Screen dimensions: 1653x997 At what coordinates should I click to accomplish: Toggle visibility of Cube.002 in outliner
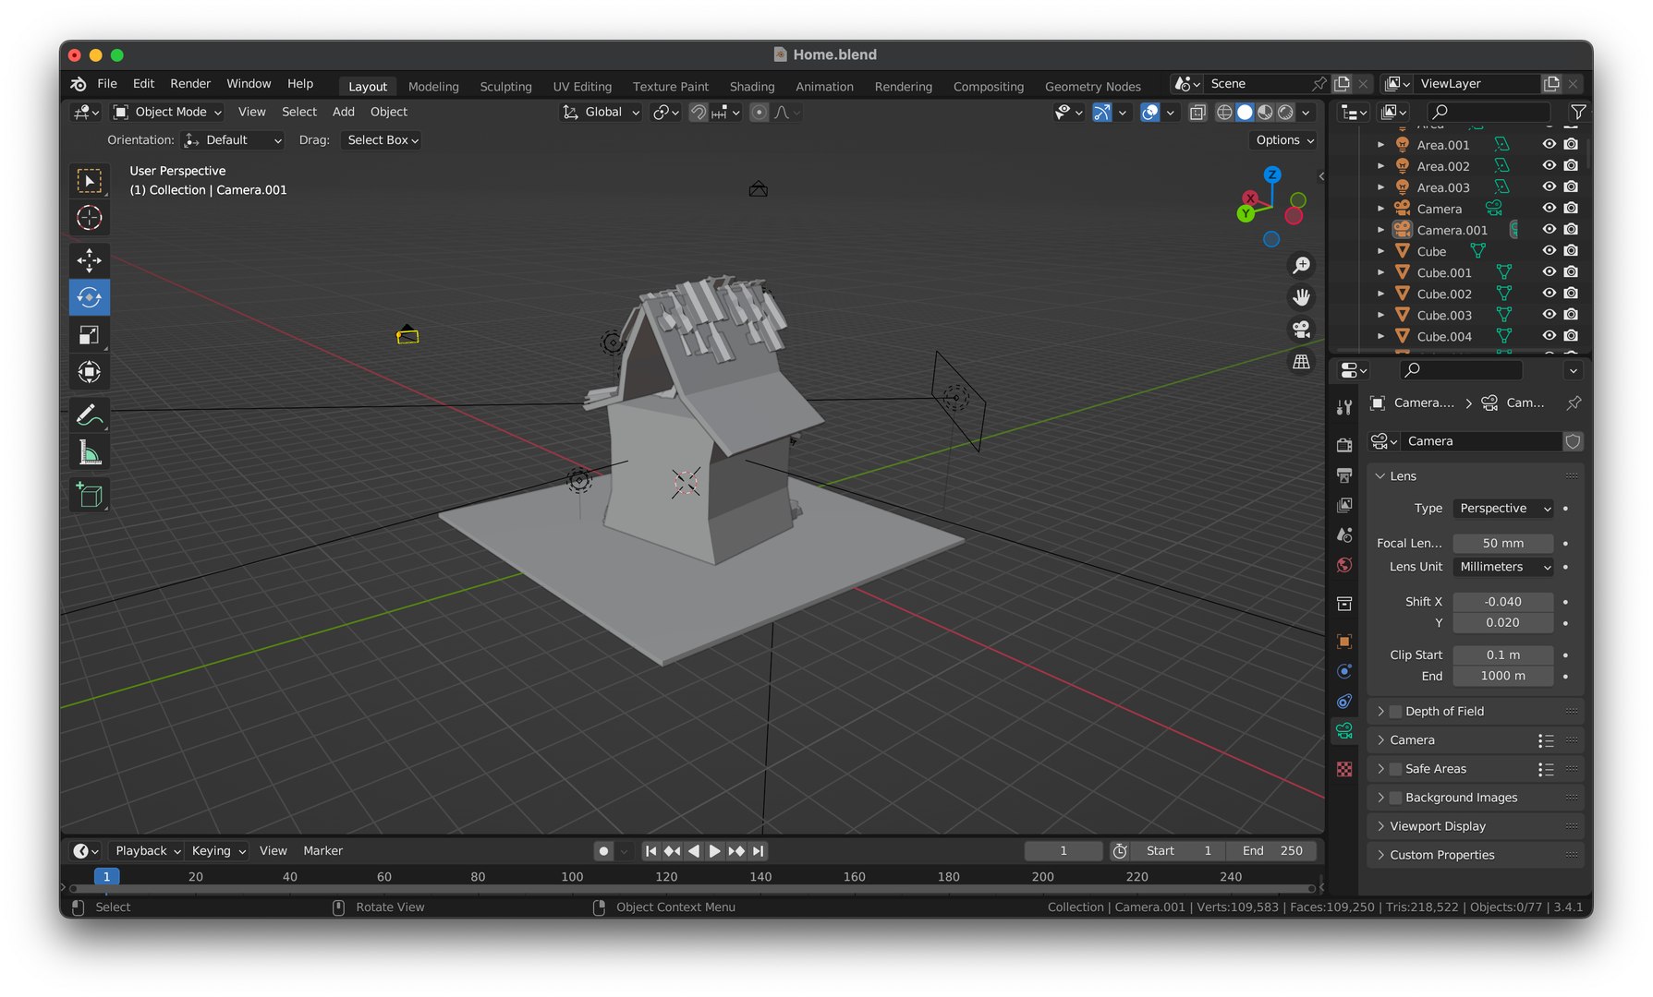(x=1550, y=294)
